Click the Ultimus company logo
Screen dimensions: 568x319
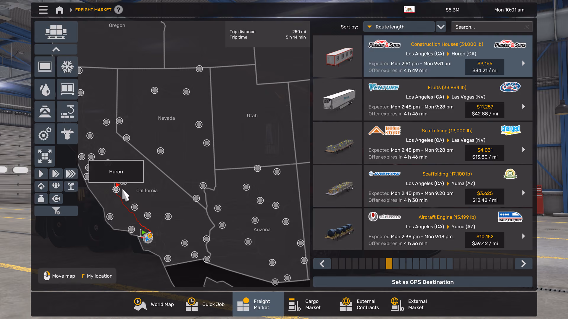click(x=384, y=217)
